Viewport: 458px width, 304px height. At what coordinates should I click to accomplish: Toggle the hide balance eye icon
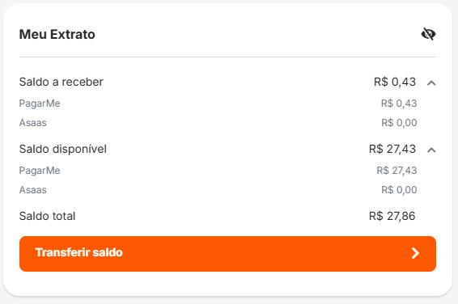click(428, 34)
